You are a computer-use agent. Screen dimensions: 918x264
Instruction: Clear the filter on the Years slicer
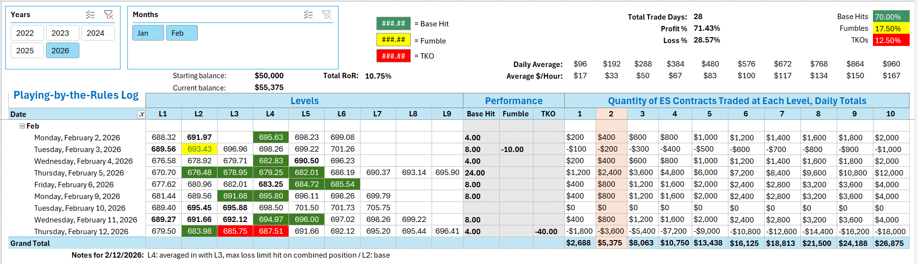tap(109, 15)
